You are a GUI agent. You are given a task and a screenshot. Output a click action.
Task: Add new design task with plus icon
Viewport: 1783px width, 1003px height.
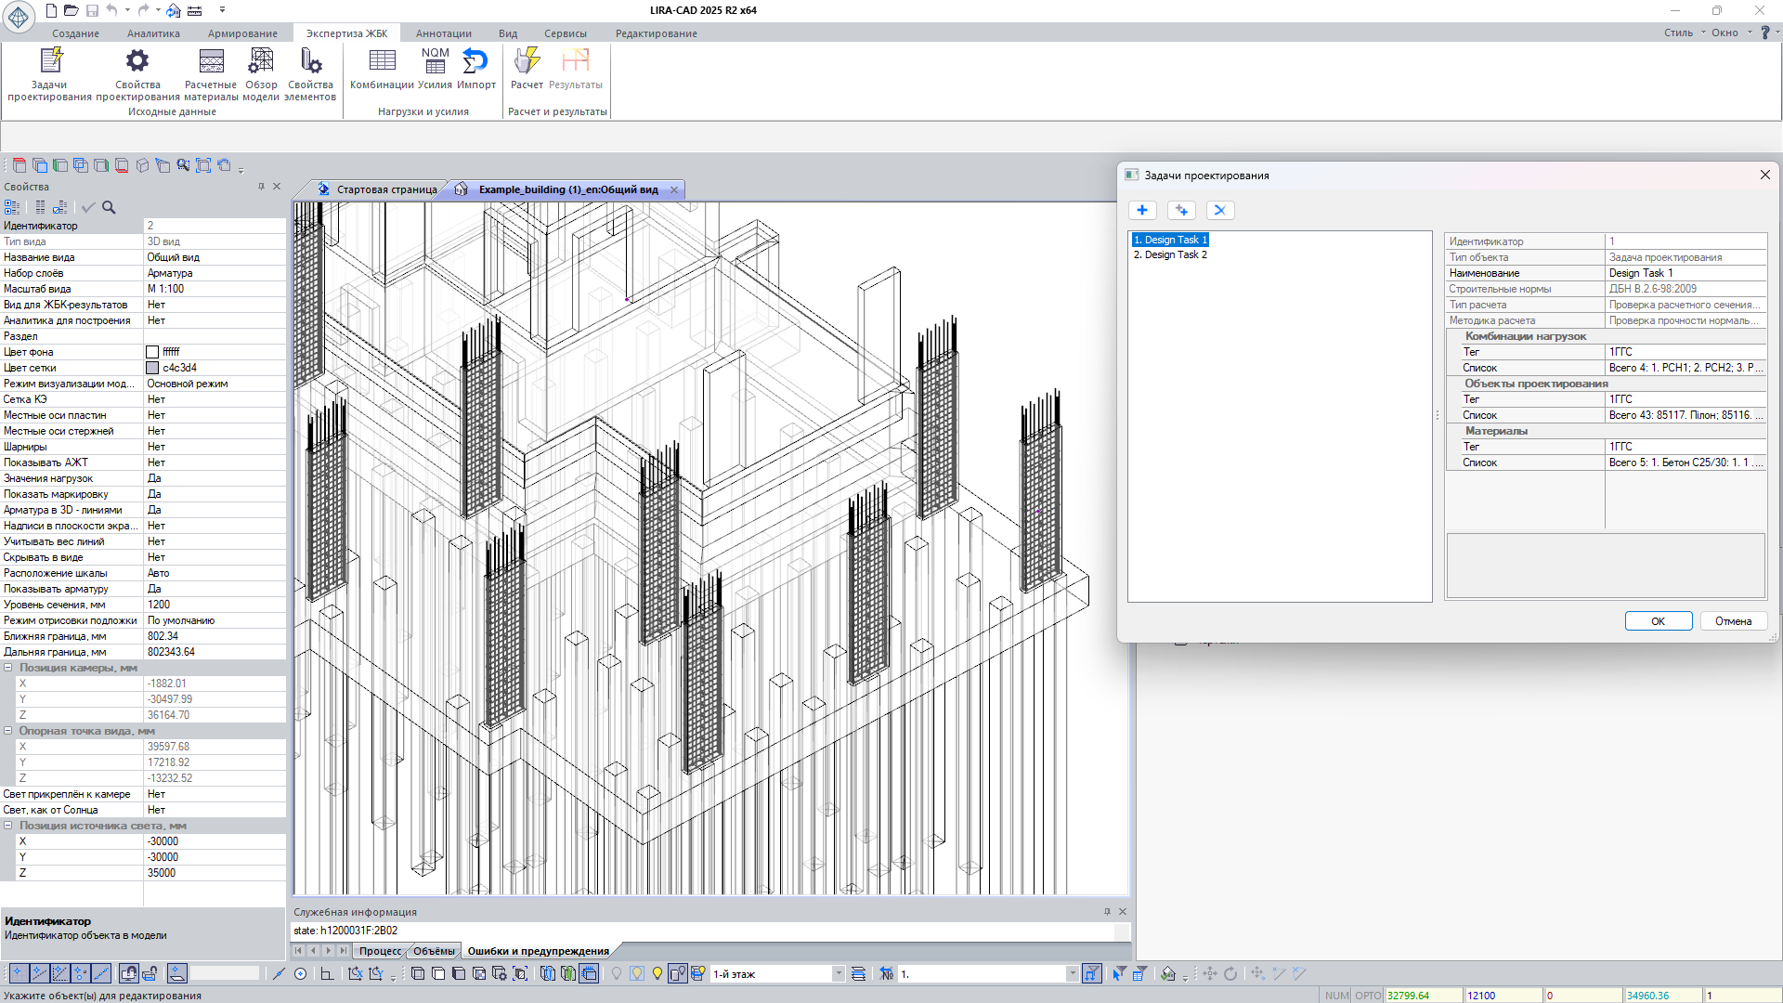coord(1142,210)
